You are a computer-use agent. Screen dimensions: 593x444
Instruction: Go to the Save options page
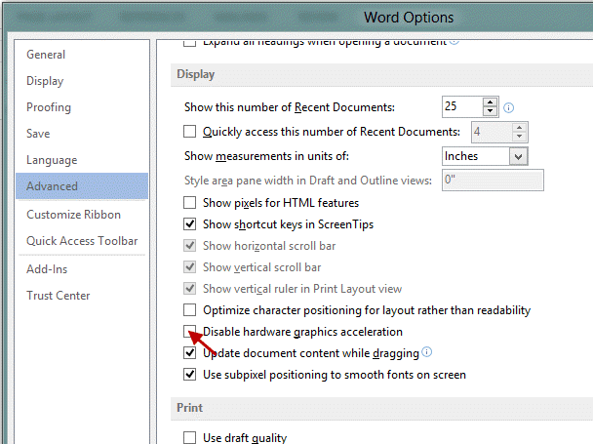38,134
